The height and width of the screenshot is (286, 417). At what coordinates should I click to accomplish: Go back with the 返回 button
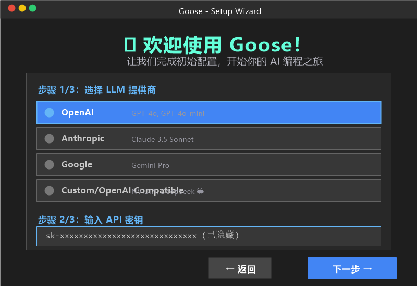(240, 268)
